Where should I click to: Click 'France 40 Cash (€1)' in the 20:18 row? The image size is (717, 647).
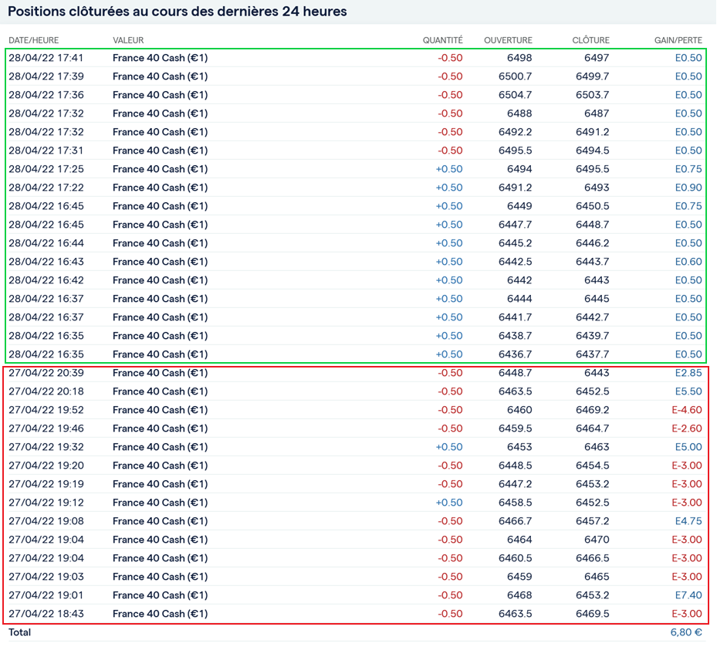[160, 391]
